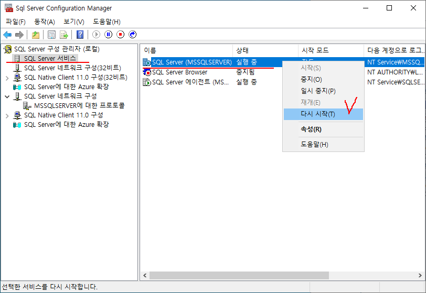The height and width of the screenshot is (293, 426).
Task: Click the horizontal scrollbar left arrow
Action: 145,275
